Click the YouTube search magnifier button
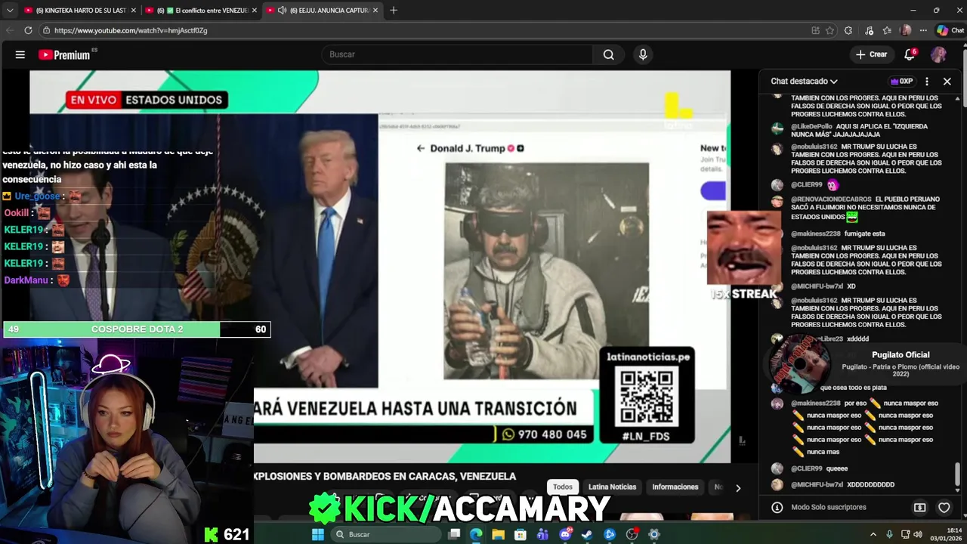 pyautogui.click(x=608, y=54)
